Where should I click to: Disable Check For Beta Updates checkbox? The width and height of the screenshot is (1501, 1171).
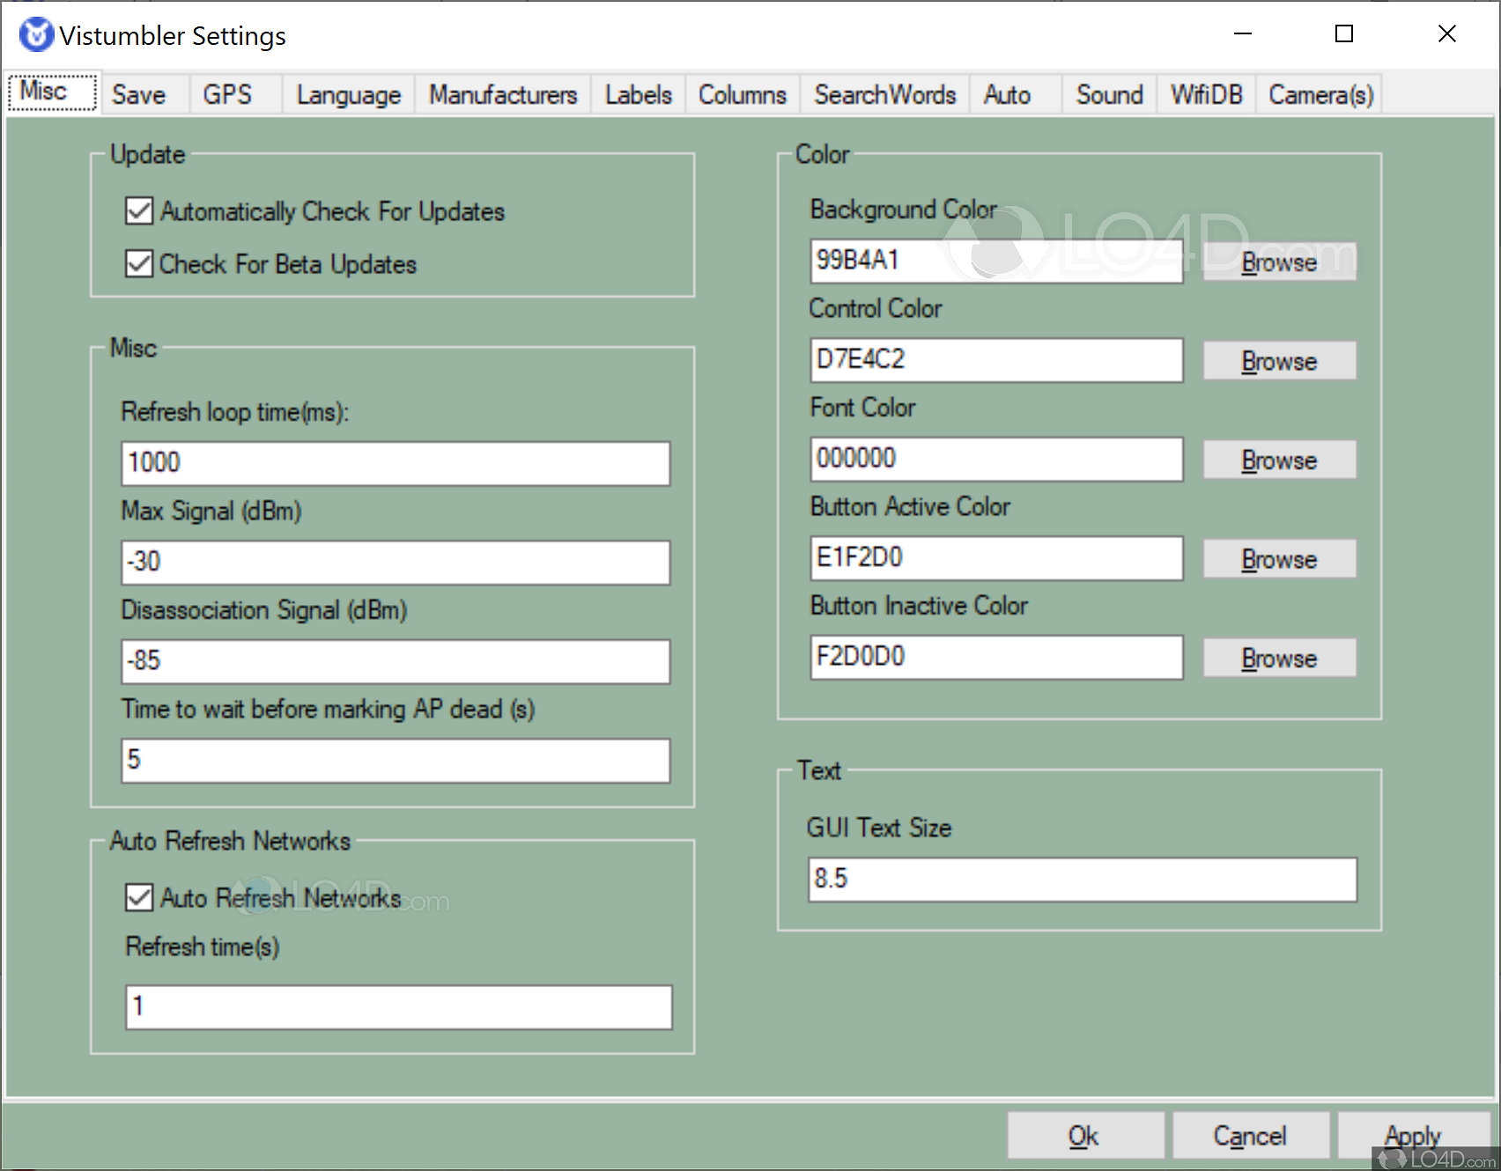click(x=139, y=264)
